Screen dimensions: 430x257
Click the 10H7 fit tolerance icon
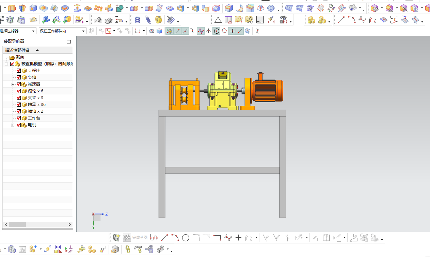click(283, 20)
